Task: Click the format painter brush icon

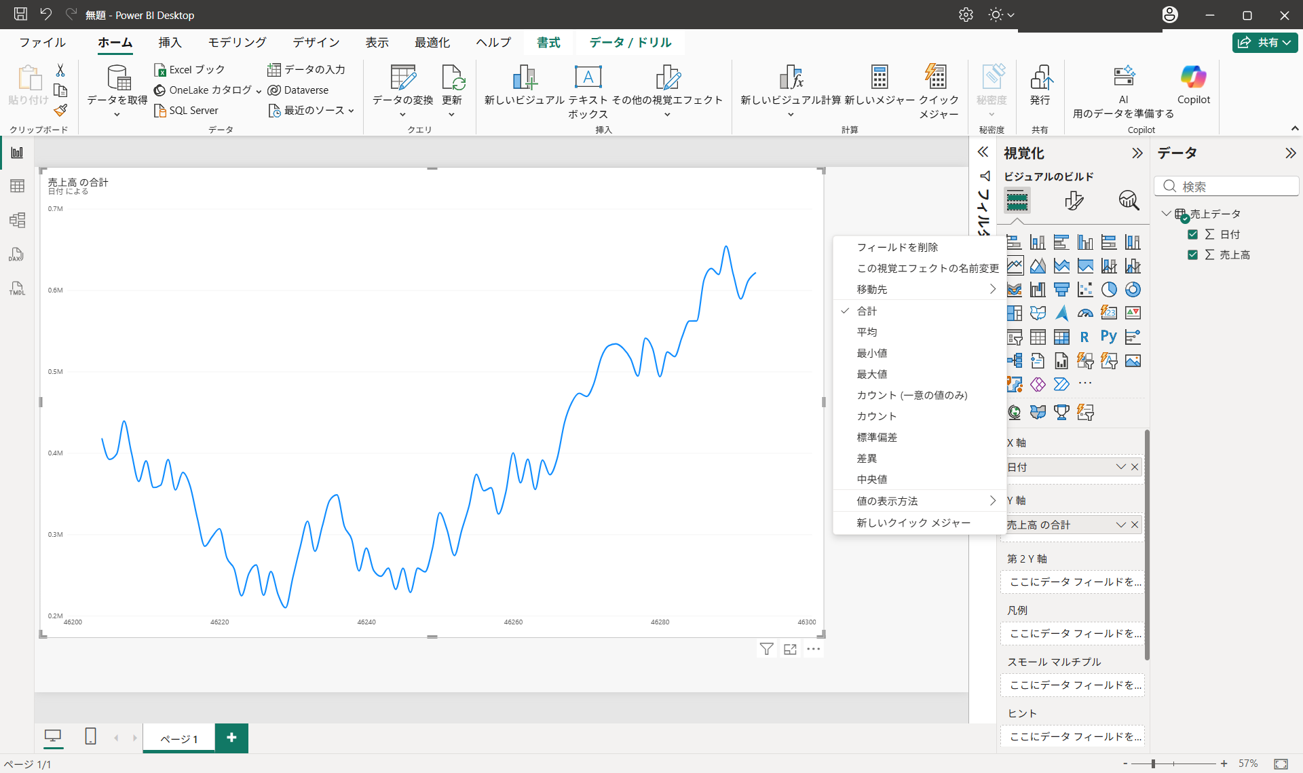Action: [60, 110]
